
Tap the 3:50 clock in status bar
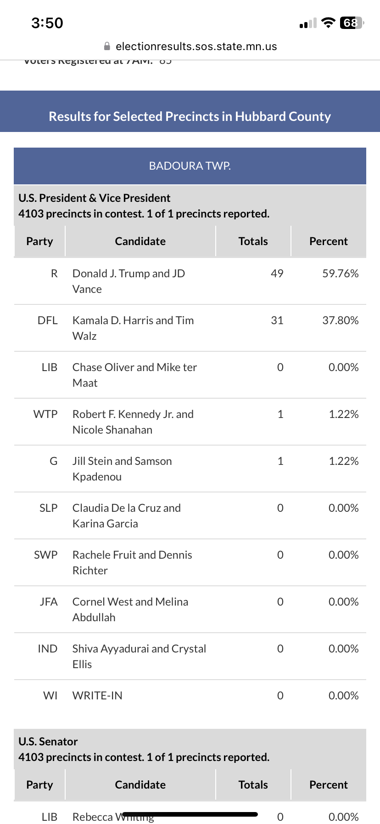[47, 23]
